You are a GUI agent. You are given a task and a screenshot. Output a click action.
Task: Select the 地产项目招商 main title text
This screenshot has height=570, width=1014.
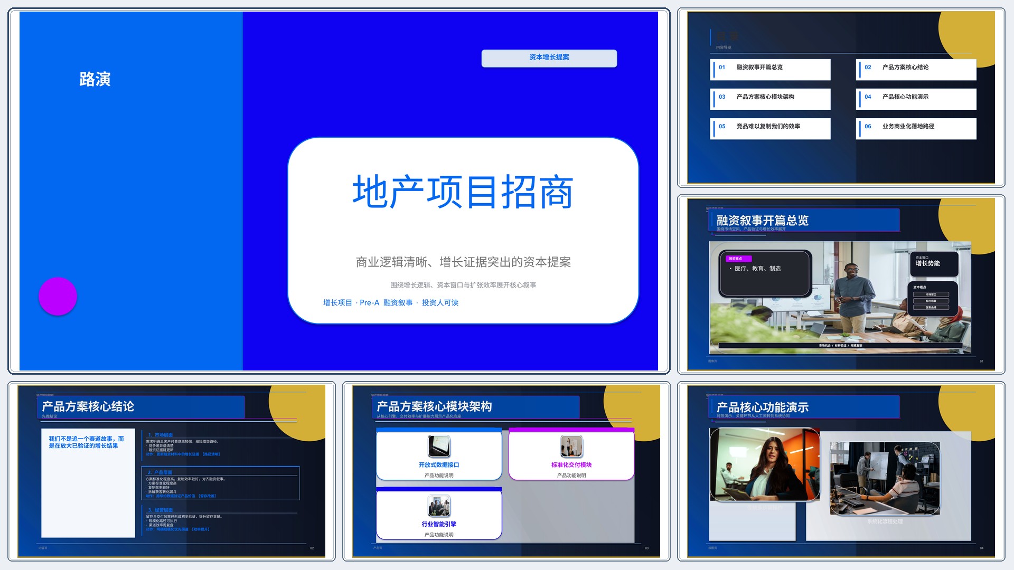pyautogui.click(x=463, y=192)
